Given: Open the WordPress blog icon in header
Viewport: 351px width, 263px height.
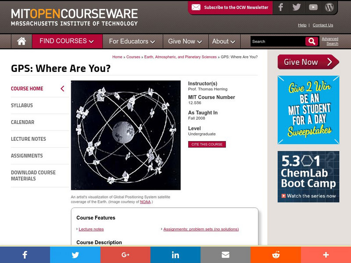Looking at the screenshot, I should pos(330,7).
